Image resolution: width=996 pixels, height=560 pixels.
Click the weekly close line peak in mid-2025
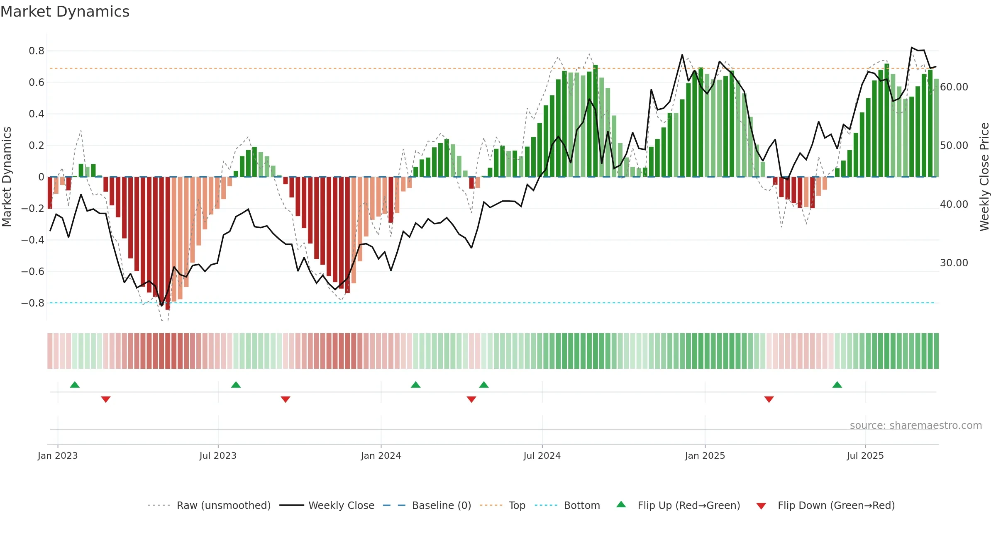pyautogui.click(x=912, y=48)
